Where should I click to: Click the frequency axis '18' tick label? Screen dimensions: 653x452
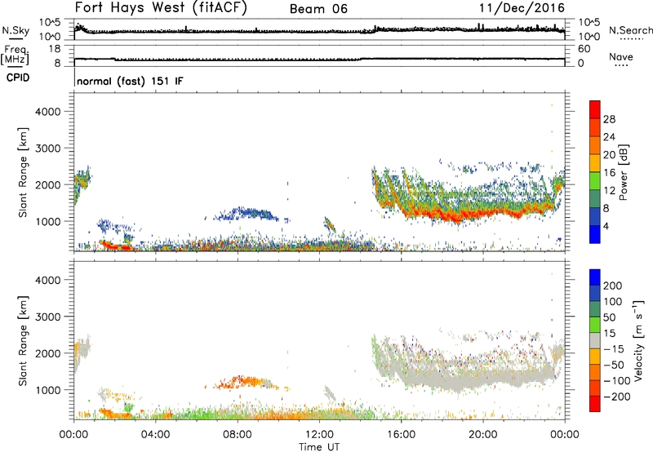coord(55,49)
